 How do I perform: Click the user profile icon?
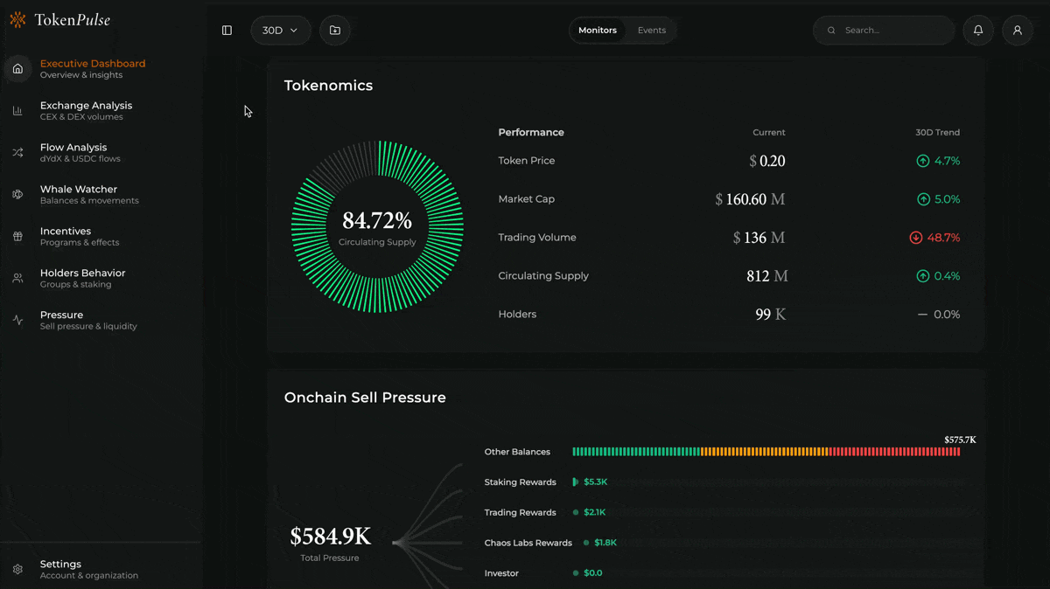(x=1017, y=30)
